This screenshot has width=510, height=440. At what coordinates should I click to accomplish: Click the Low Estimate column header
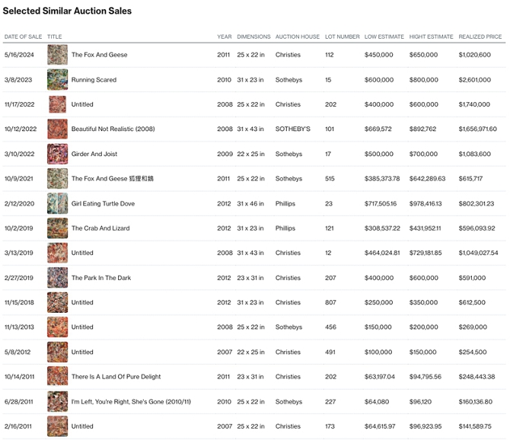383,37
